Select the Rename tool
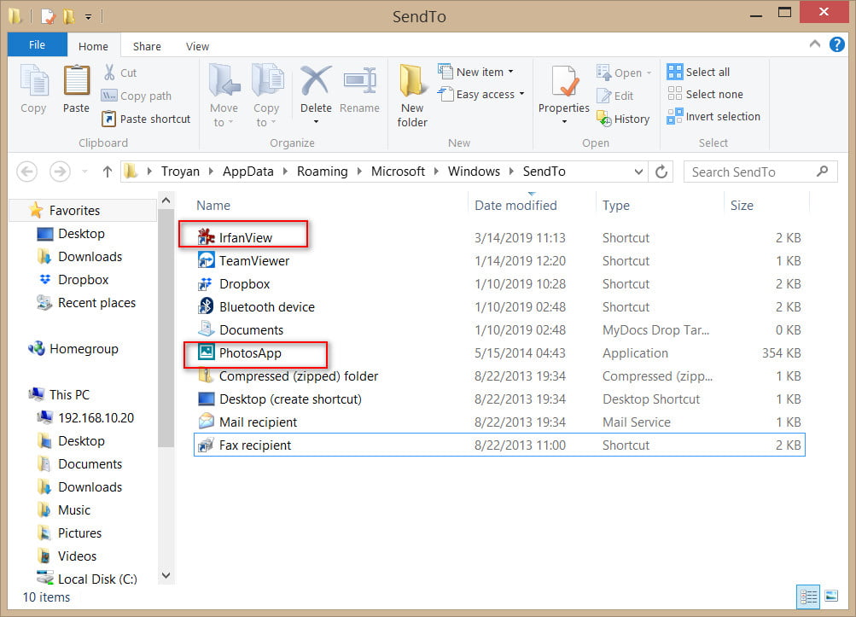This screenshot has width=856, height=617. click(x=359, y=89)
